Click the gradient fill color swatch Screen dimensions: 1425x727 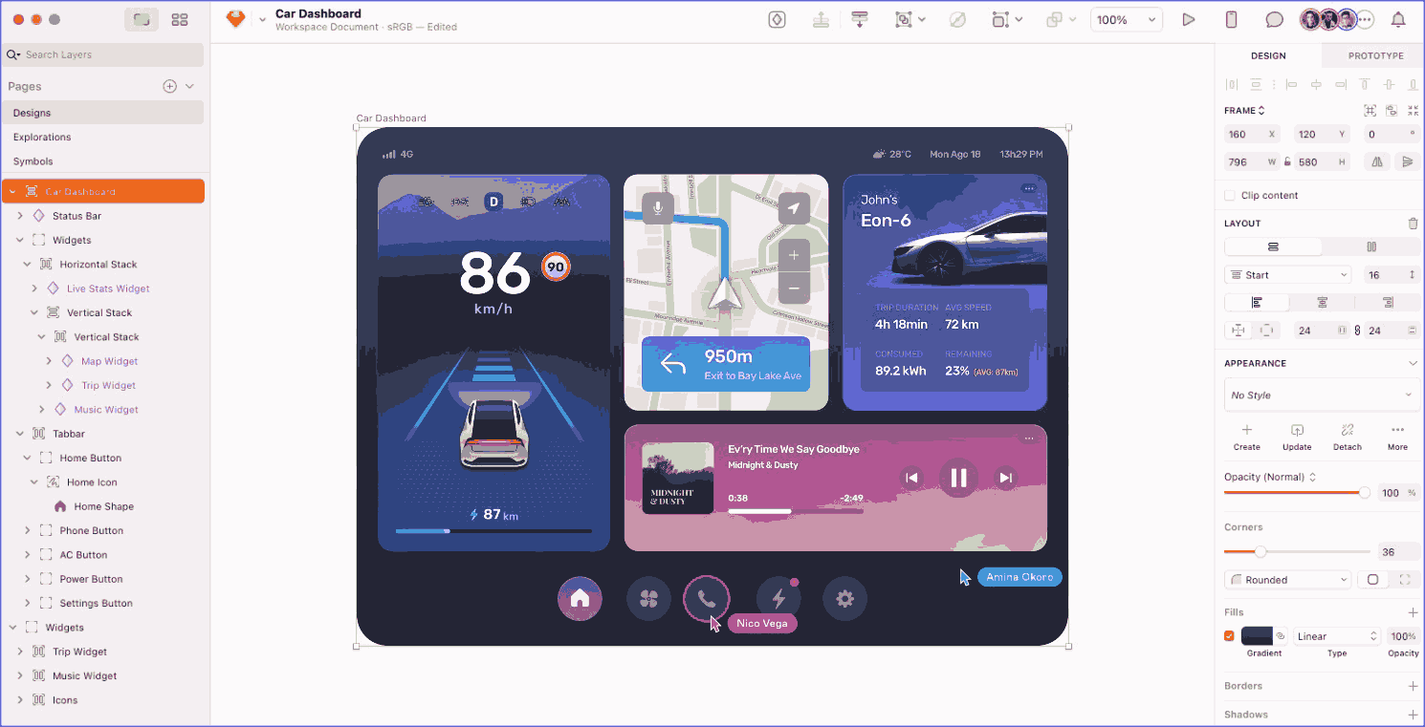click(x=1257, y=636)
